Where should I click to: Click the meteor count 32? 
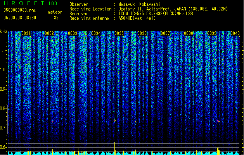[56, 18]
